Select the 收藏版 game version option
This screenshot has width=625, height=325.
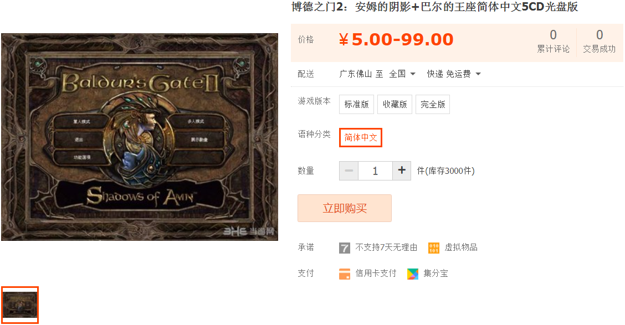coord(395,104)
